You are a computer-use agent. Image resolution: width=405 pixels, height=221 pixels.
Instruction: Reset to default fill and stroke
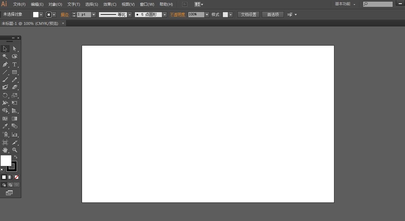point(2,170)
